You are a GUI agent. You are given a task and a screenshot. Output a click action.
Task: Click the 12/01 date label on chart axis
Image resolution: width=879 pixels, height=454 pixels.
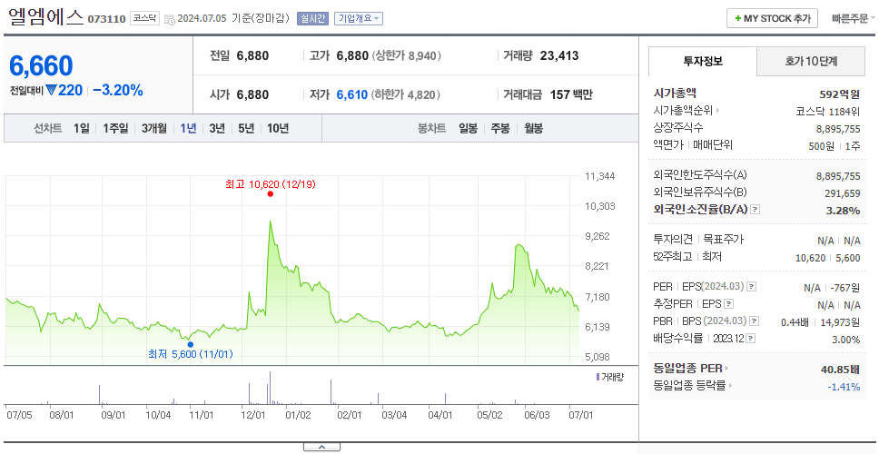point(253,415)
